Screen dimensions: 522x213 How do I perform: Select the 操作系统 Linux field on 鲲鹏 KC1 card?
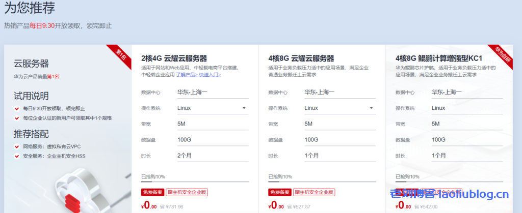point(466,108)
